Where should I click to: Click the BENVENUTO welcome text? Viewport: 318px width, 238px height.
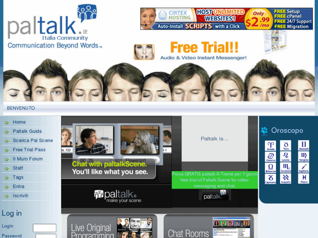[21, 108]
